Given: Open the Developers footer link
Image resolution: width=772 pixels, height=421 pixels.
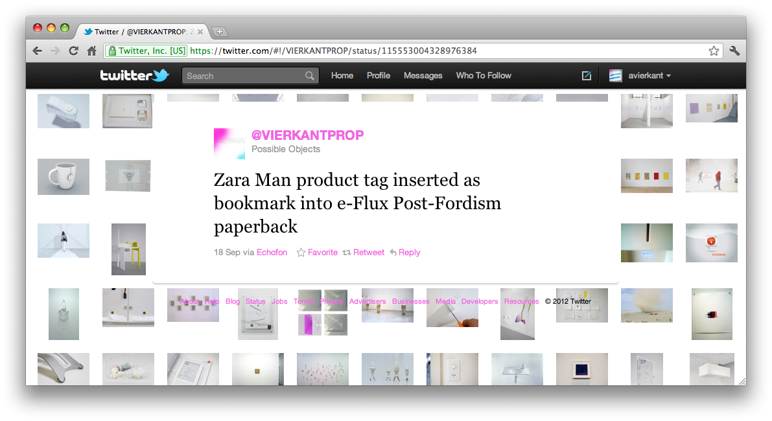Looking at the screenshot, I should (x=480, y=301).
